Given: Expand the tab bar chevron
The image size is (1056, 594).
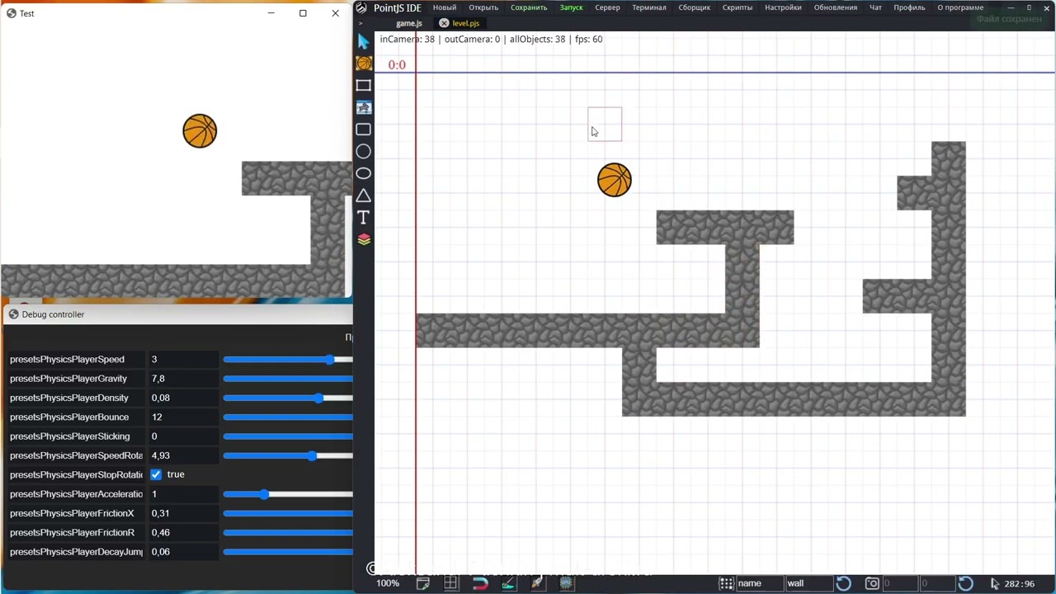Looking at the screenshot, I should (361, 23).
